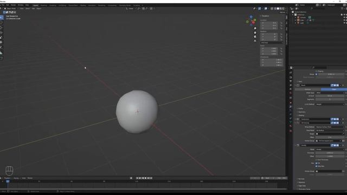Expand the Normals section of Solidify
347x195 pixels.
[x=301, y=179]
